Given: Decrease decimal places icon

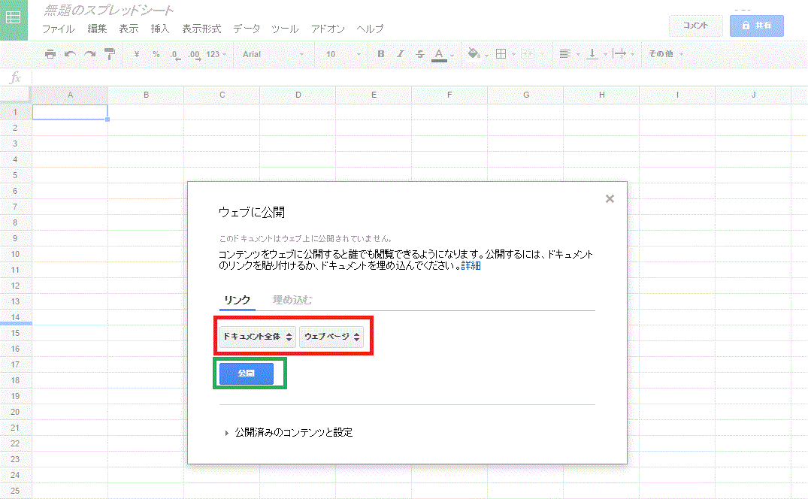Looking at the screenshot, I should 175,55.
